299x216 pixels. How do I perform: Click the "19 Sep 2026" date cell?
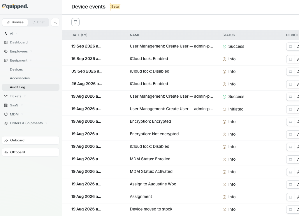[x=86, y=46]
